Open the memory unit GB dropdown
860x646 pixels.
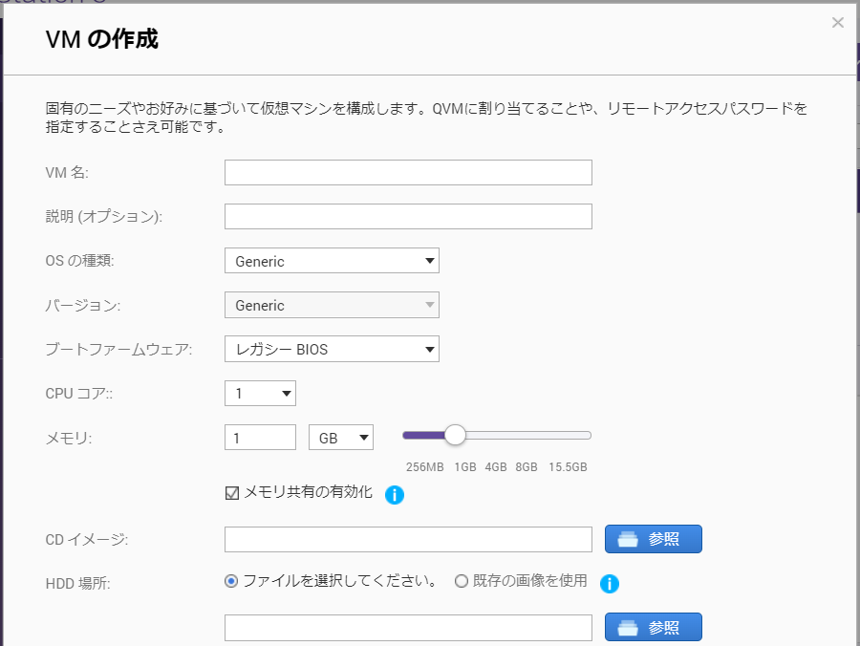click(x=340, y=437)
